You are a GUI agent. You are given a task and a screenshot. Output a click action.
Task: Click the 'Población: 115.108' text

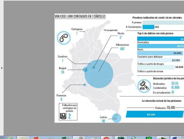(x=165, y=108)
